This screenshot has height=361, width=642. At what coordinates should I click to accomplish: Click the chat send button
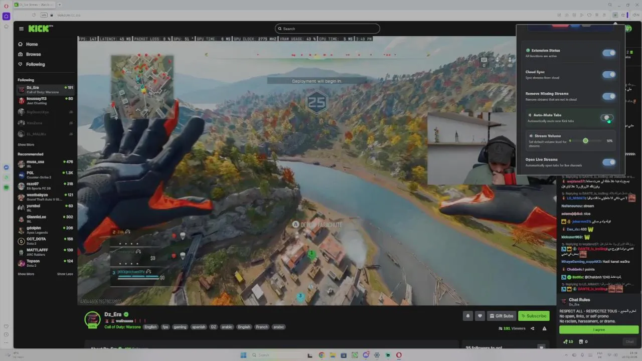(x=629, y=341)
